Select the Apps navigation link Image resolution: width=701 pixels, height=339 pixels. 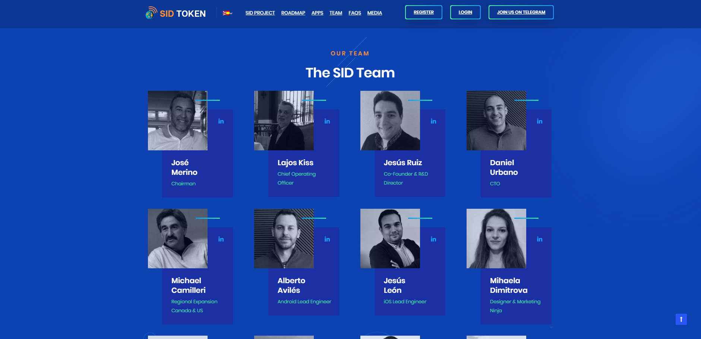[317, 13]
